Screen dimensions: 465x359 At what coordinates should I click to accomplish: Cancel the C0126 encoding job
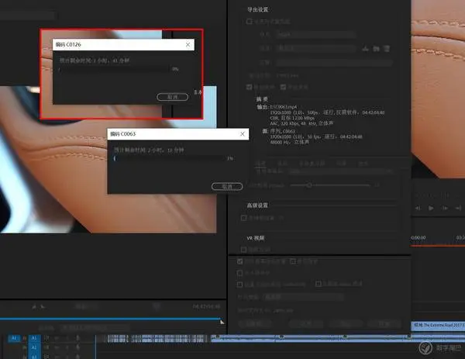click(172, 97)
